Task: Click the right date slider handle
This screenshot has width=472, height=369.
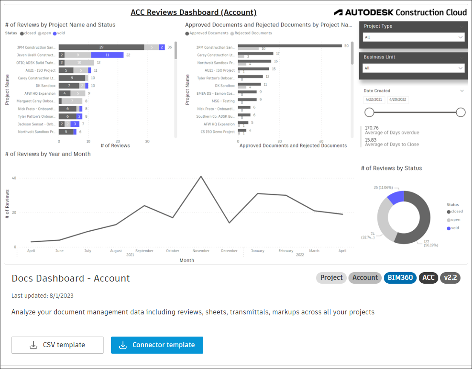Action: (x=460, y=113)
